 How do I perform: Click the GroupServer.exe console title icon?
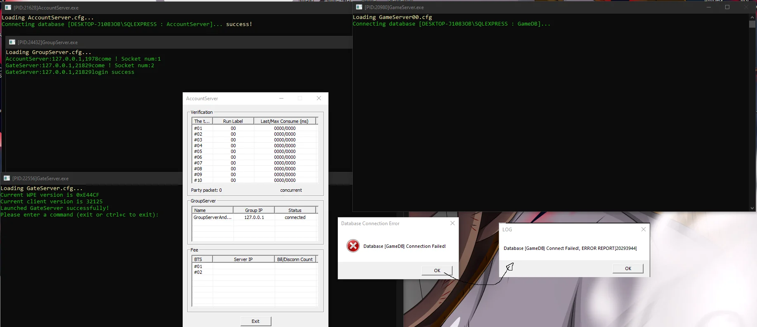12,42
